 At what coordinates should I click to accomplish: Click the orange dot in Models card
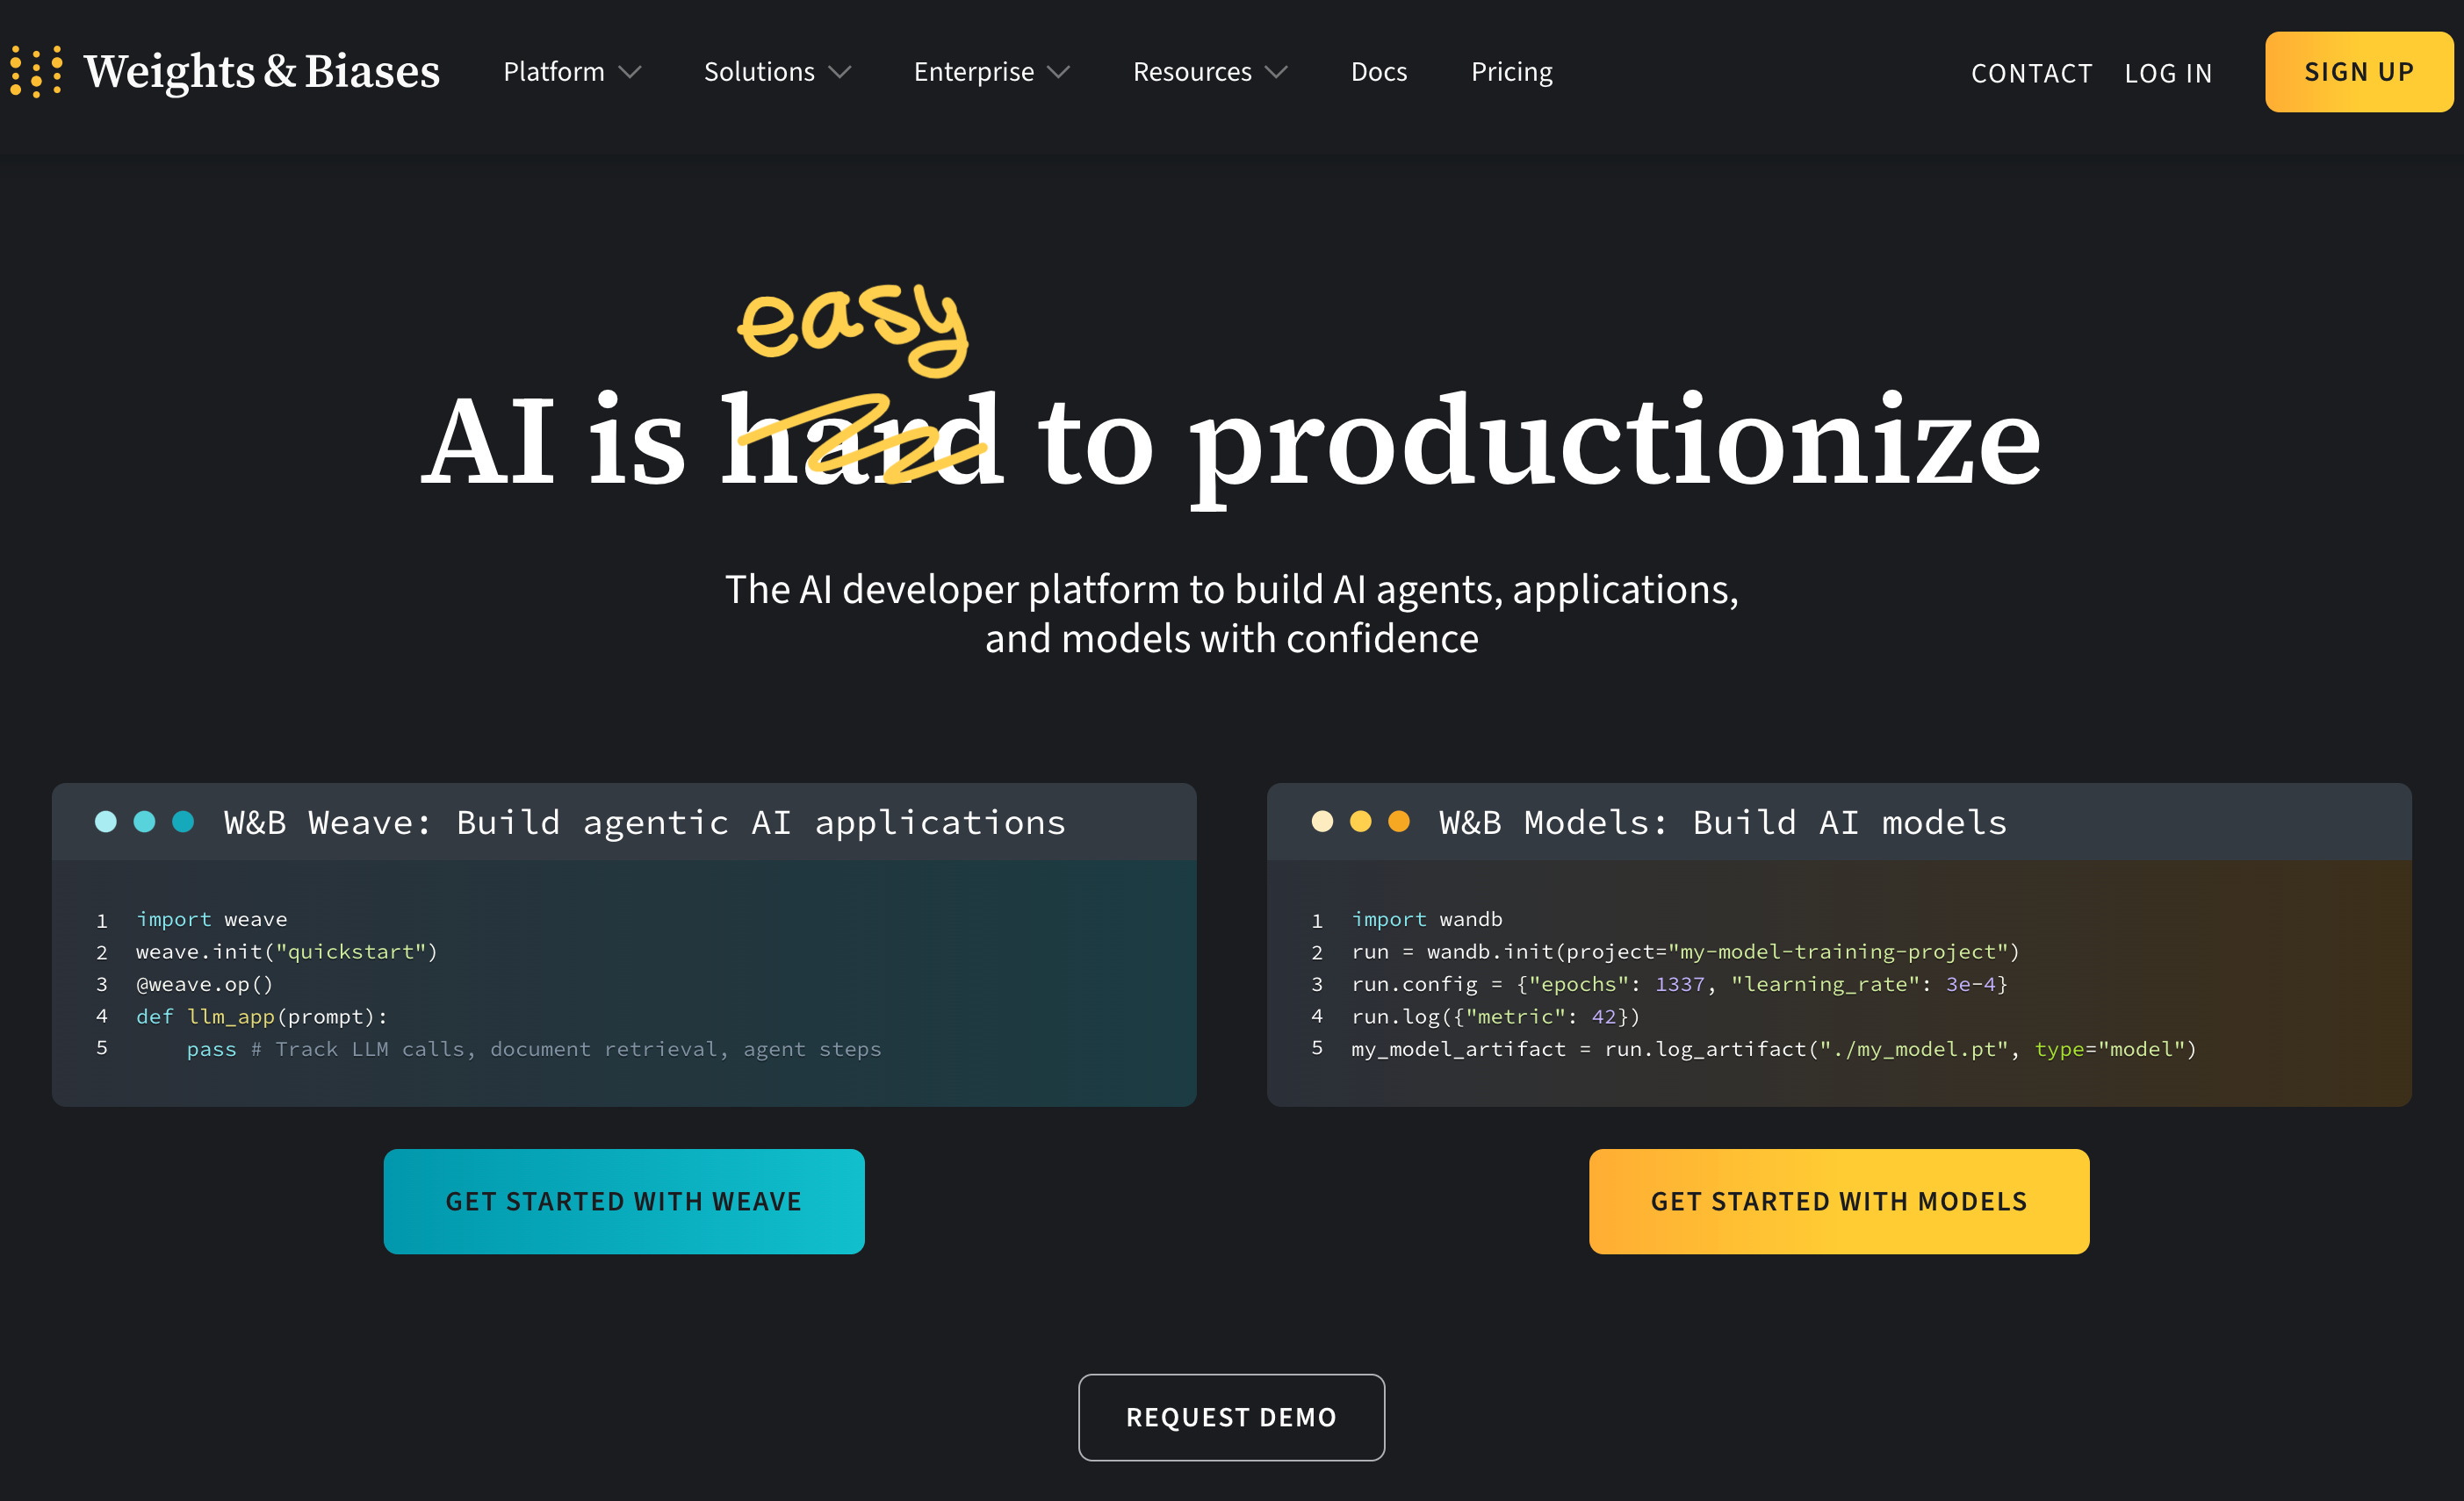(1399, 822)
